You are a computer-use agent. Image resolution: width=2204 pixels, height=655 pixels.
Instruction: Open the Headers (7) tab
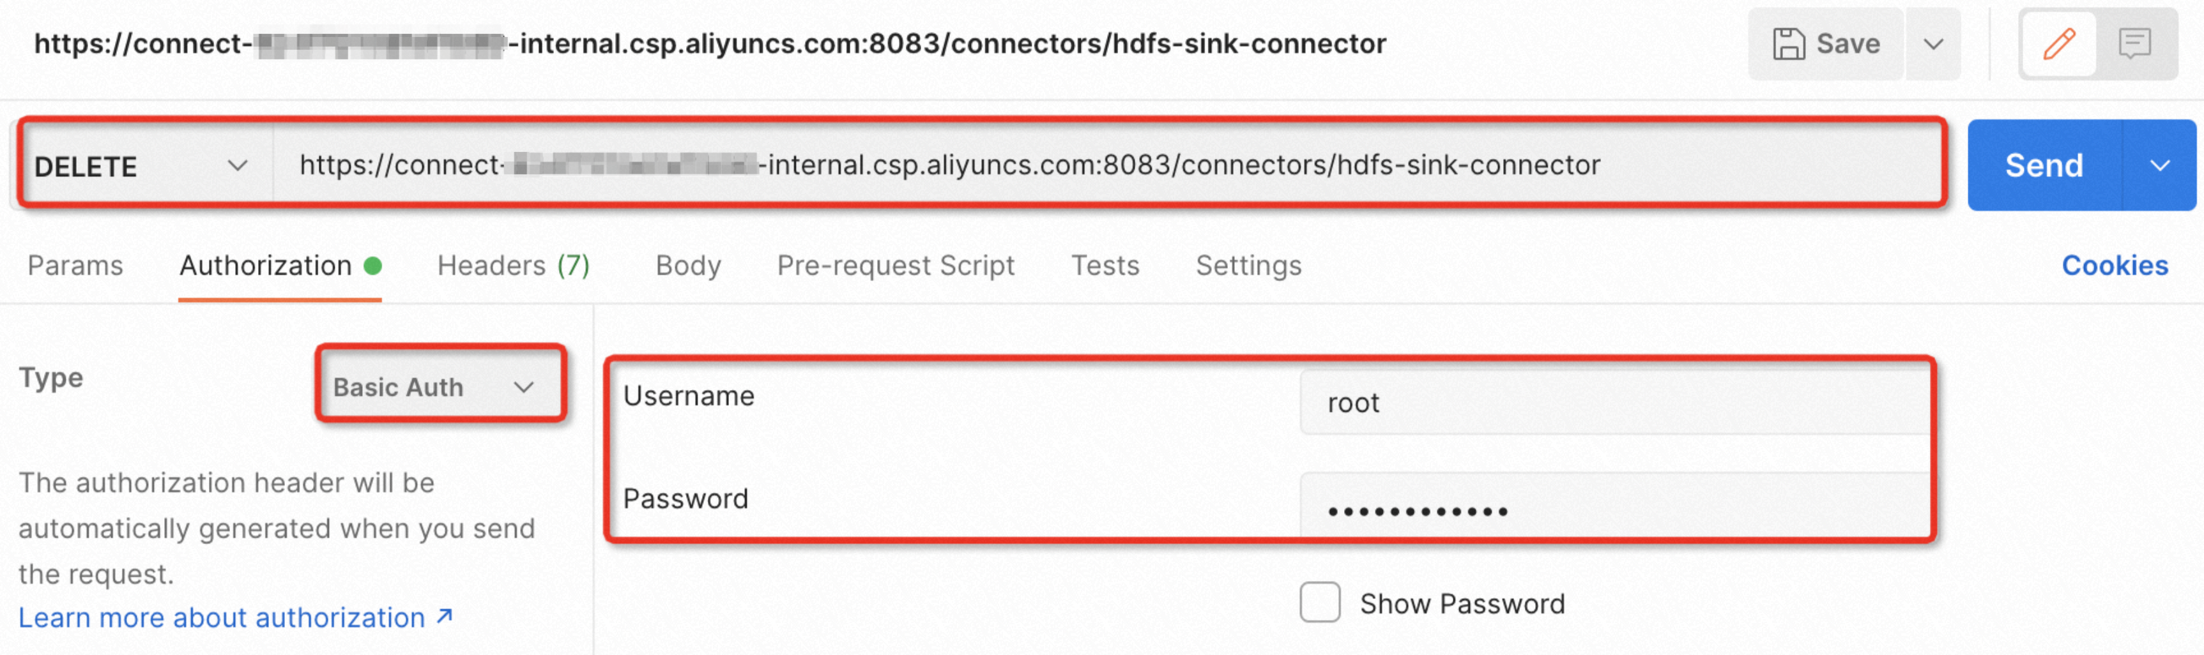click(x=514, y=266)
